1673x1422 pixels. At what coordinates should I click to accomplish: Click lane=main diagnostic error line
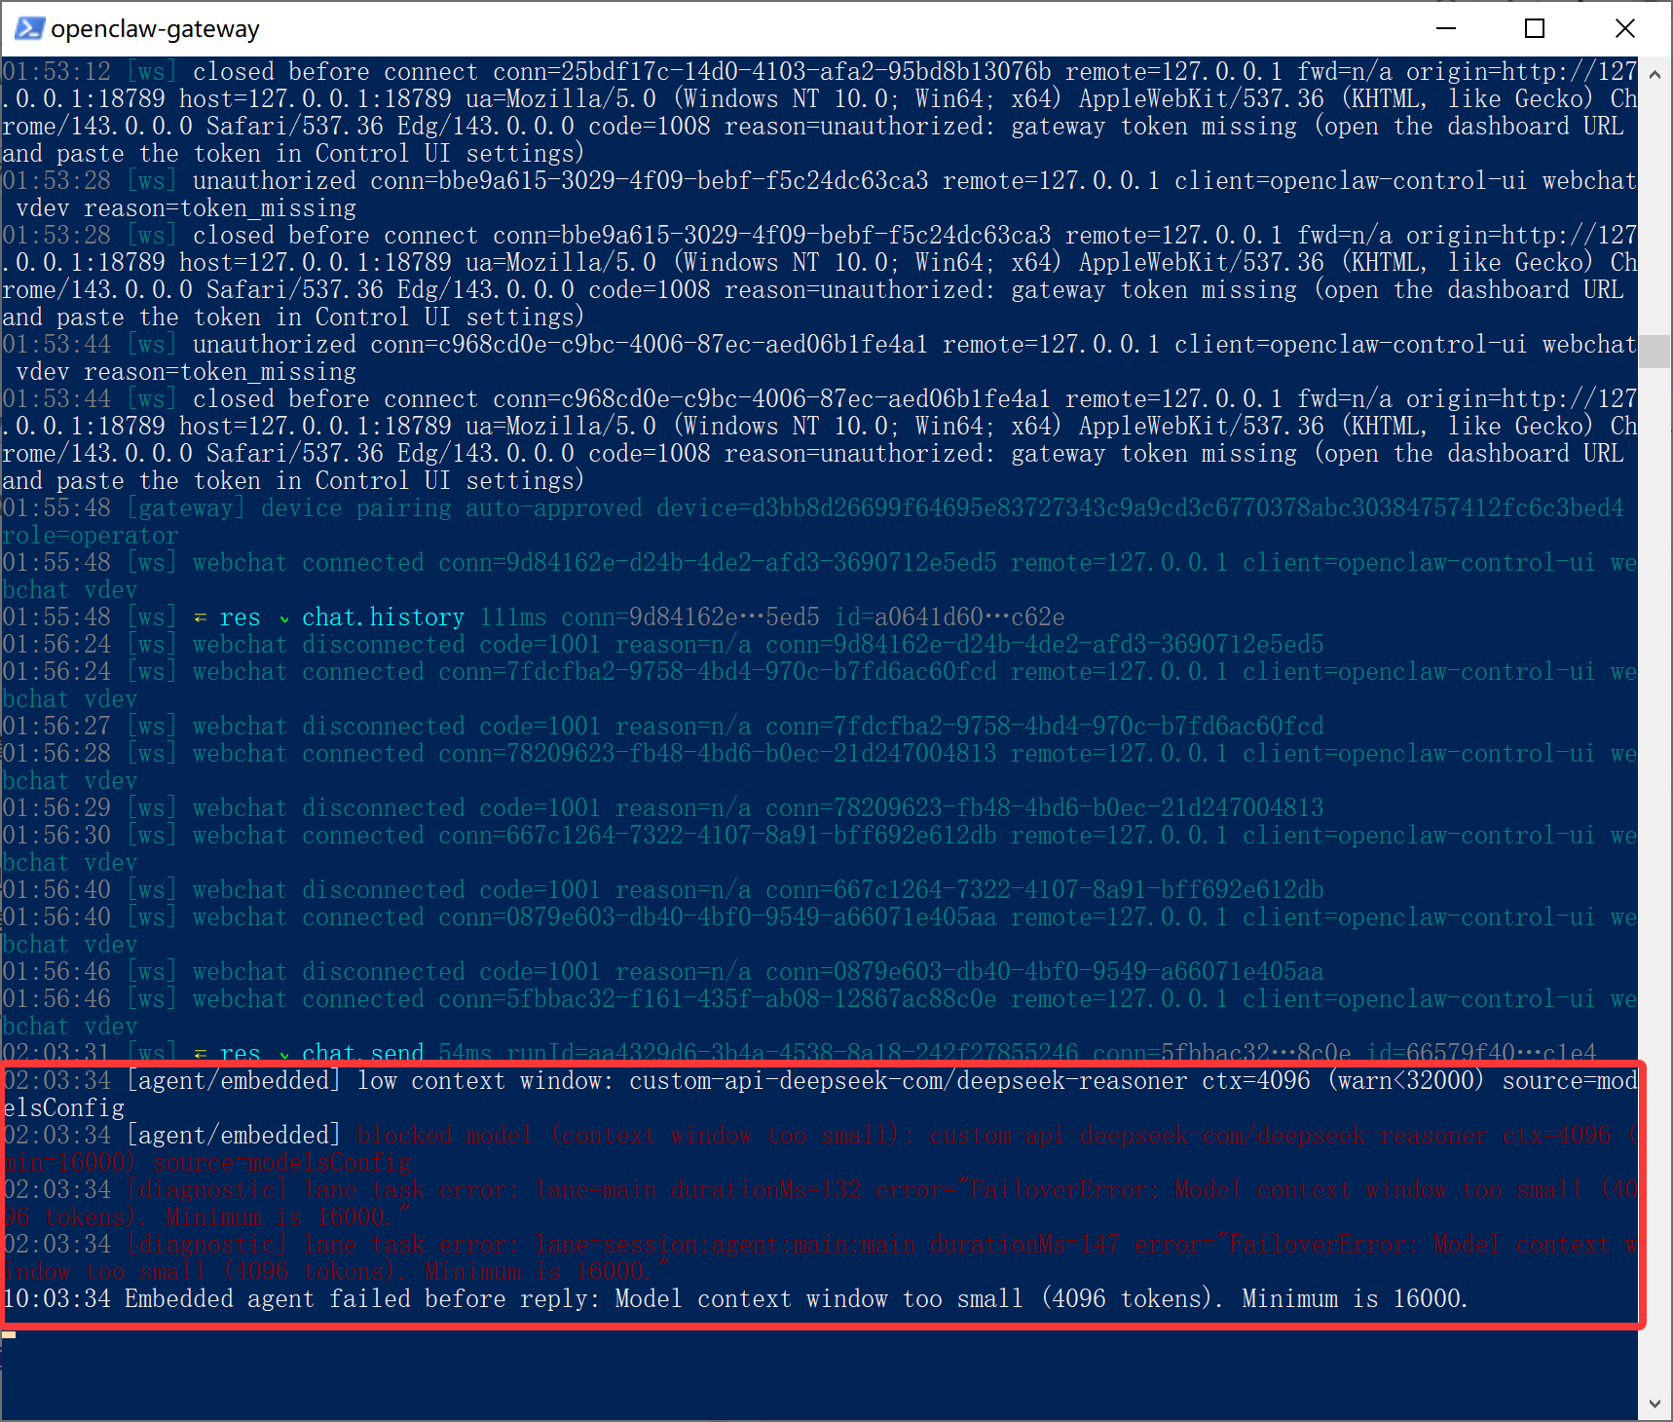pyautogui.click(x=819, y=1203)
